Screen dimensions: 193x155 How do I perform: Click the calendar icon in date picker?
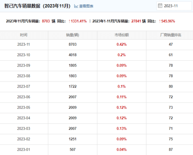pyautogui.click(x=160, y=6)
